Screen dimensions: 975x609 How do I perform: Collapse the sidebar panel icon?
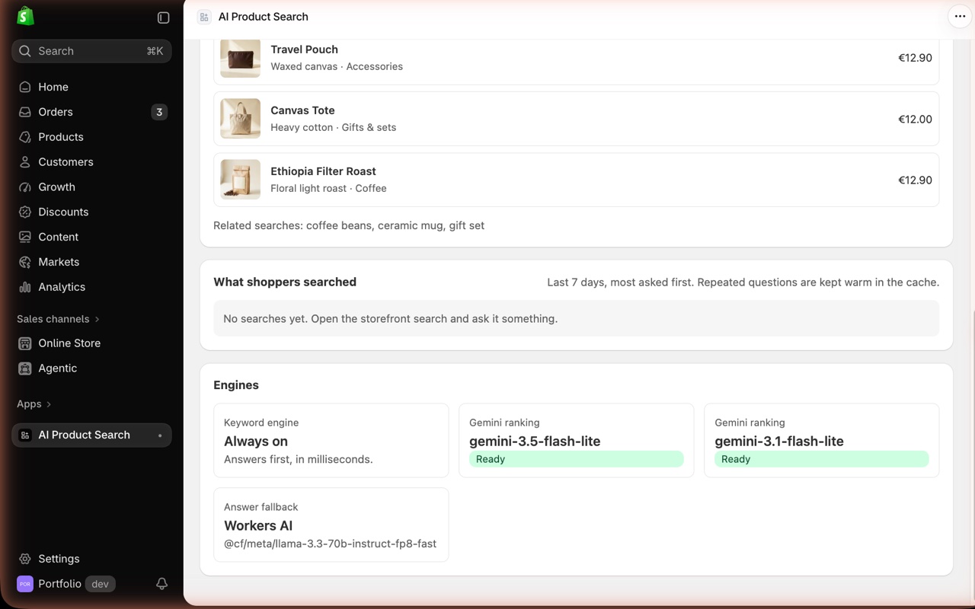click(163, 18)
